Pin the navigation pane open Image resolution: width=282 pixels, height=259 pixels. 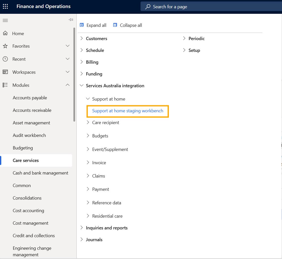pos(71,20)
